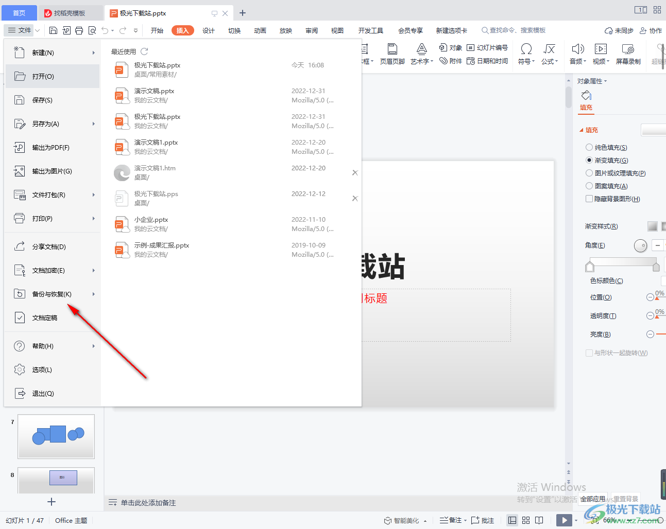Click the gradient stops slider bar
Screen dimensions: 666x529
click(x=623, y=262)
